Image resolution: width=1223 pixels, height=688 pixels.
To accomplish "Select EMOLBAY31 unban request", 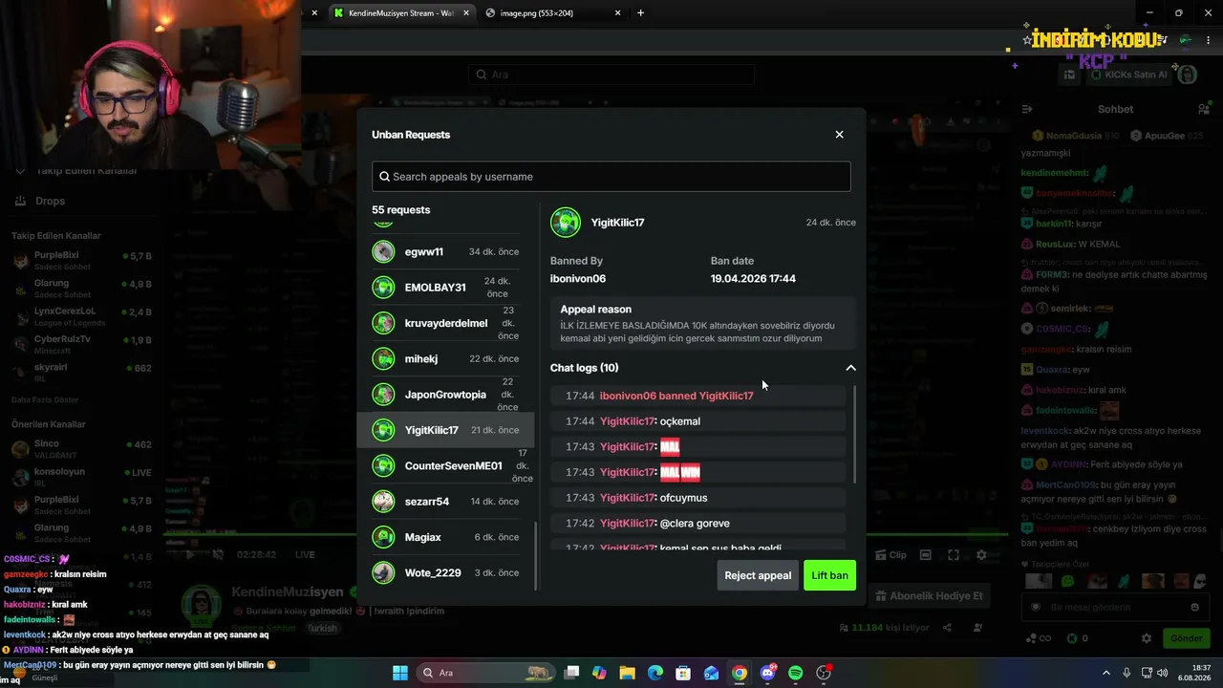I will point(445,288).
